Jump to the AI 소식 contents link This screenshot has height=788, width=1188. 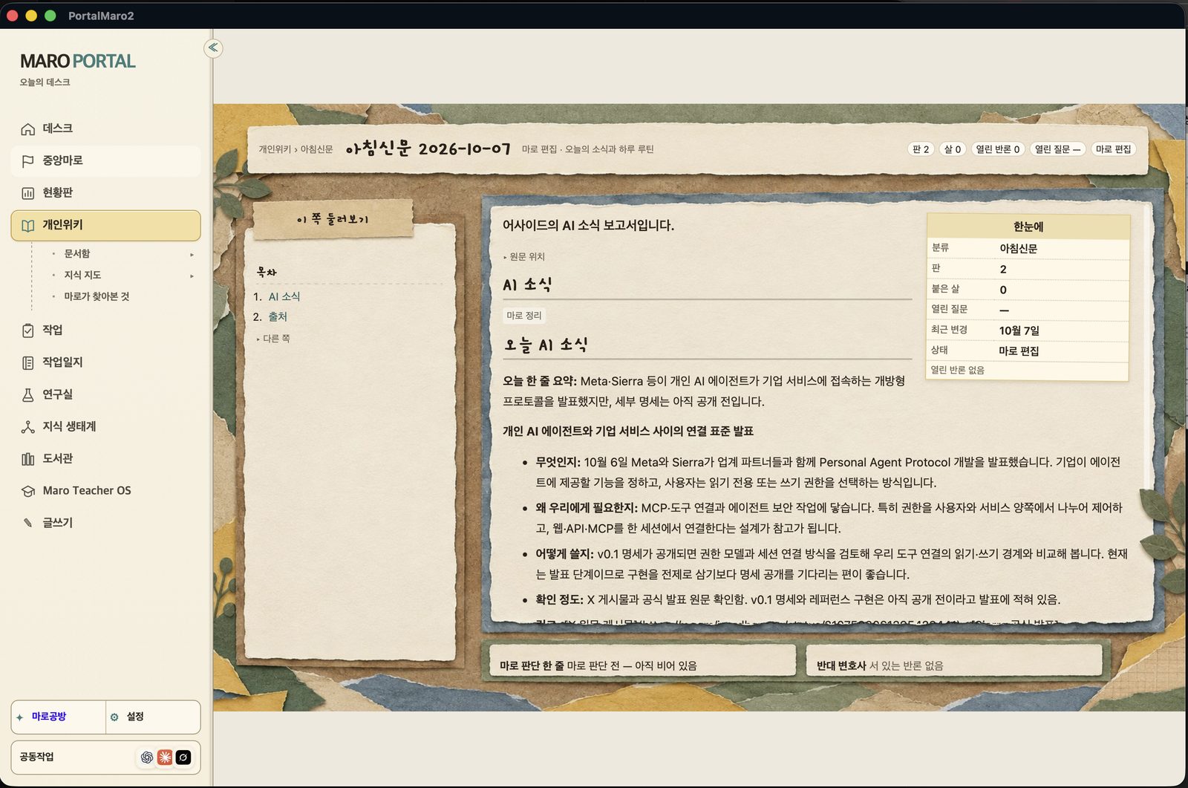(x=284, y=296)
